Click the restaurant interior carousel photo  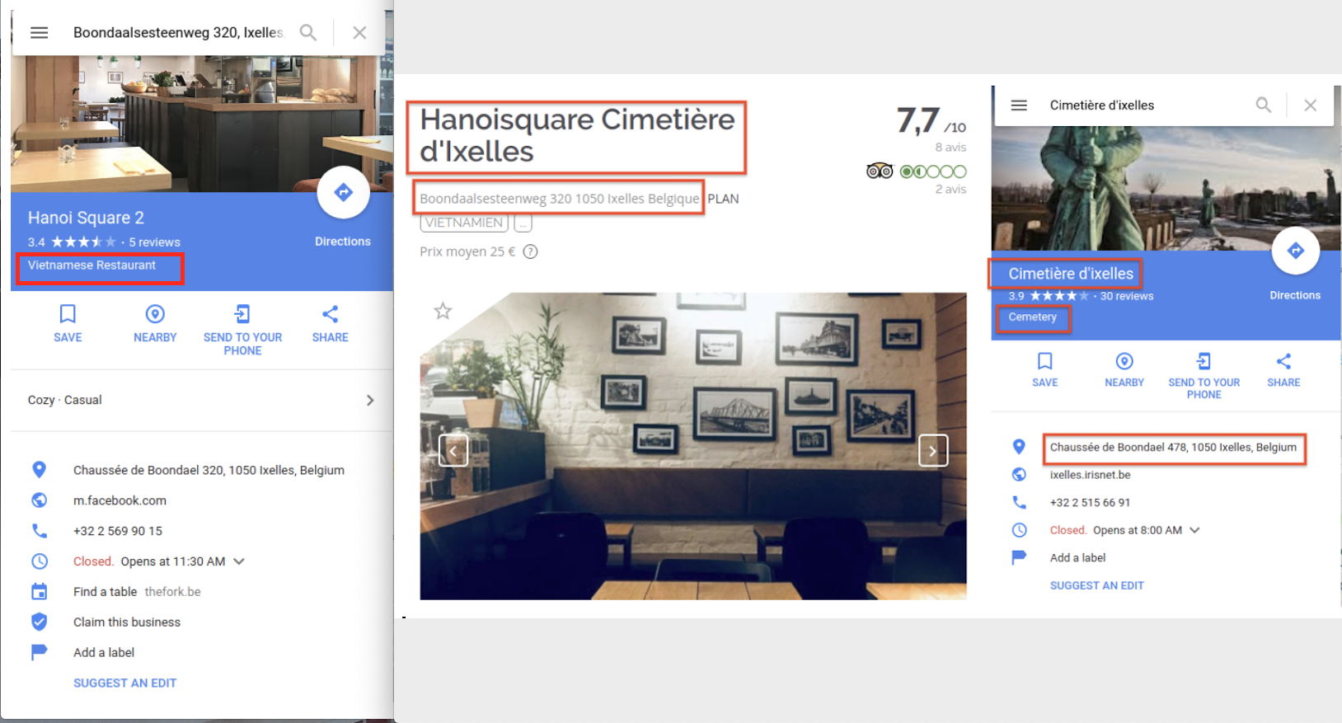point(693,446)
